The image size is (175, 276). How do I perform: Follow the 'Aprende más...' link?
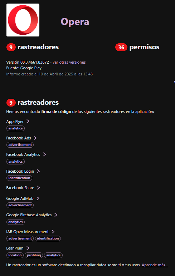pos(155,265)
